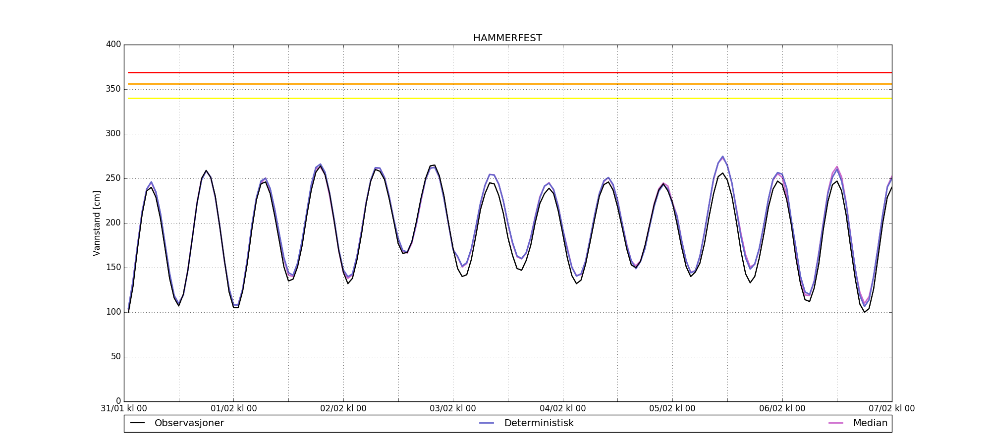Click the 250 value on the vertical axis
Image resolution: width=991 pixels, height=446 pixels.
[x=113, y=178]
